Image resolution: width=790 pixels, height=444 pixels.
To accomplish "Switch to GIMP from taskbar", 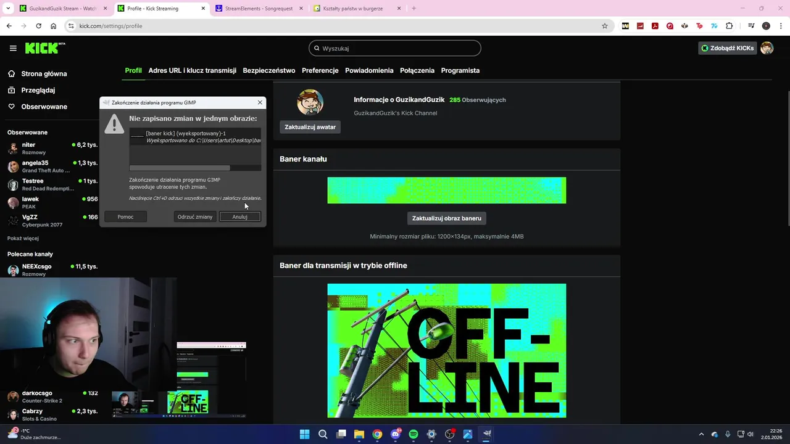I will (486, 434).
